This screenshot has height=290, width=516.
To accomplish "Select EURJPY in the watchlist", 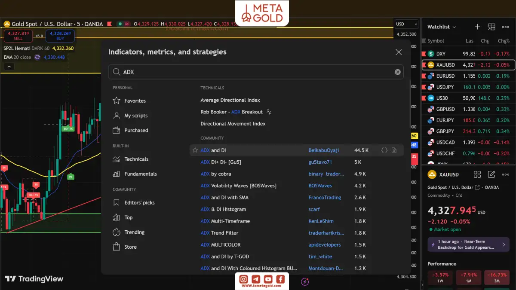I will pos(469,120).
